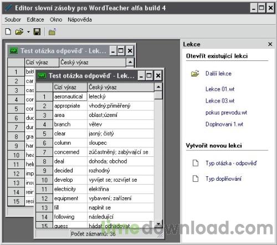Select cell 'letecký'
The image size is (277, 245).
point(121,96)
